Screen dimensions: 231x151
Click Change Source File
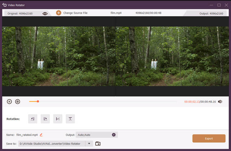pos(75,13)
